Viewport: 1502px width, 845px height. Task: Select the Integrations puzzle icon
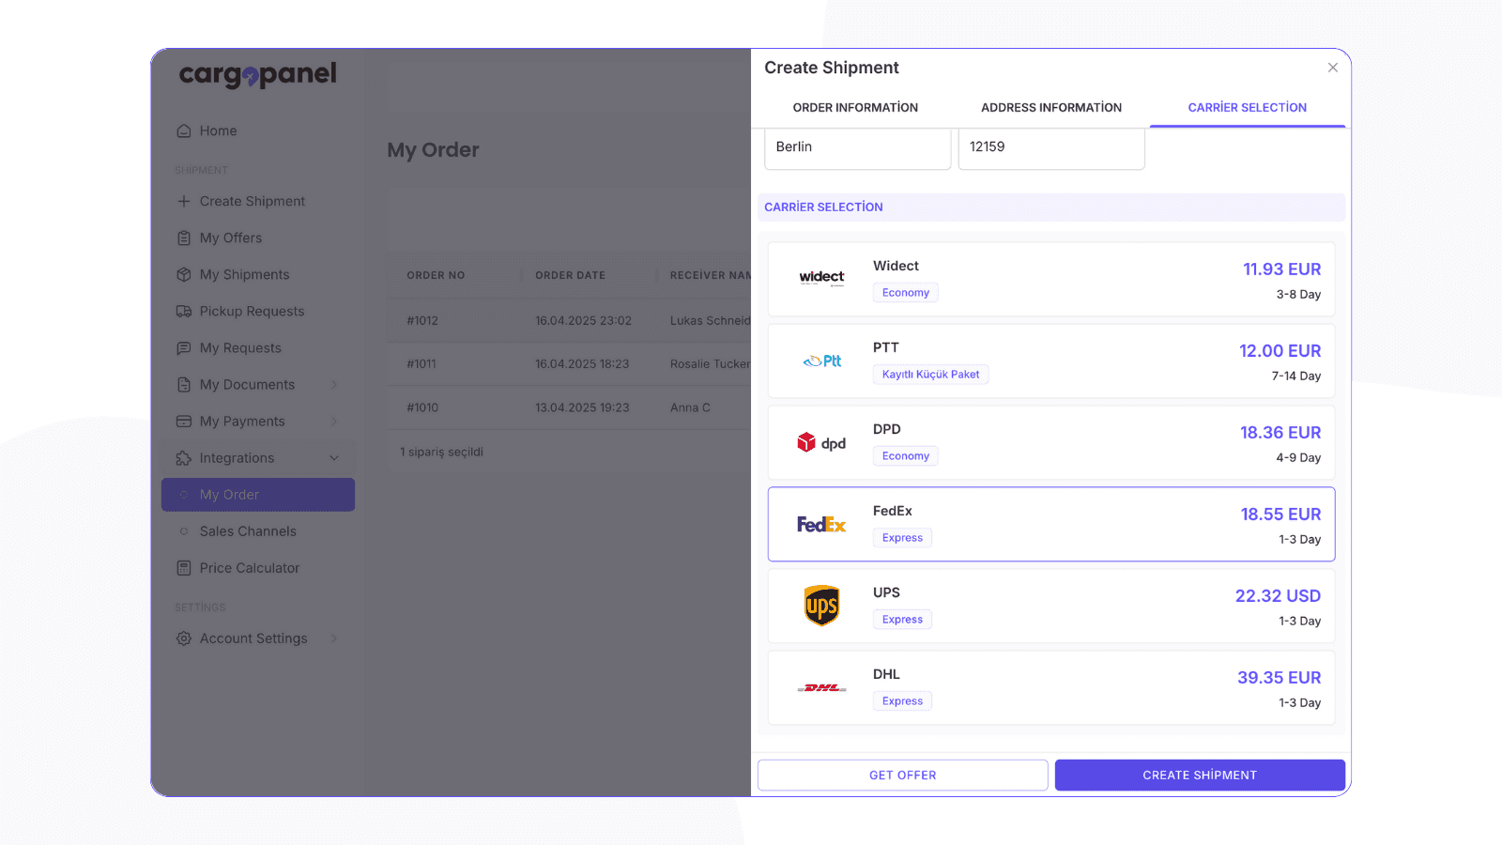click(x=184, y=457)
